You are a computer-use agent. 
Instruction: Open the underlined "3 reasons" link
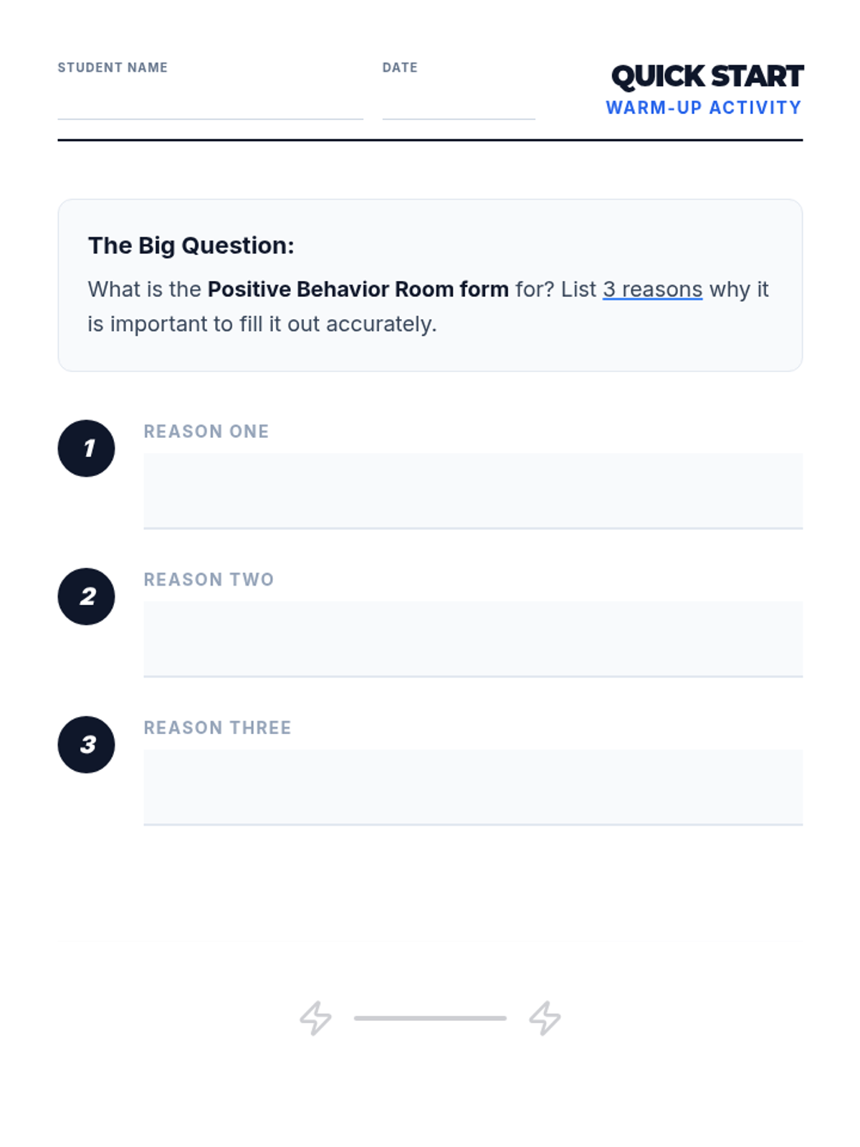tap(652, 290)
